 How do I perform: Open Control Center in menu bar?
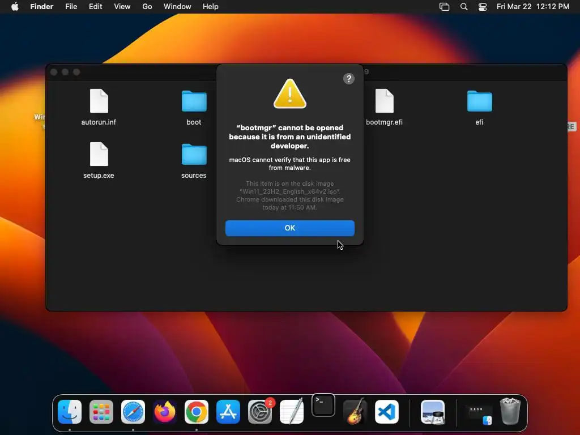[x=483, y=7]
